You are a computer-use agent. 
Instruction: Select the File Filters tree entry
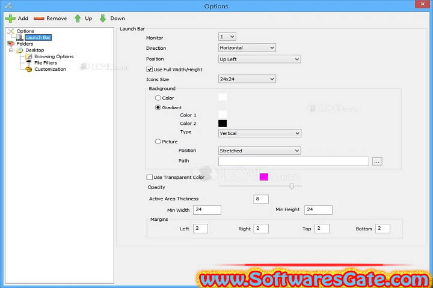click(x=46, y=63)
